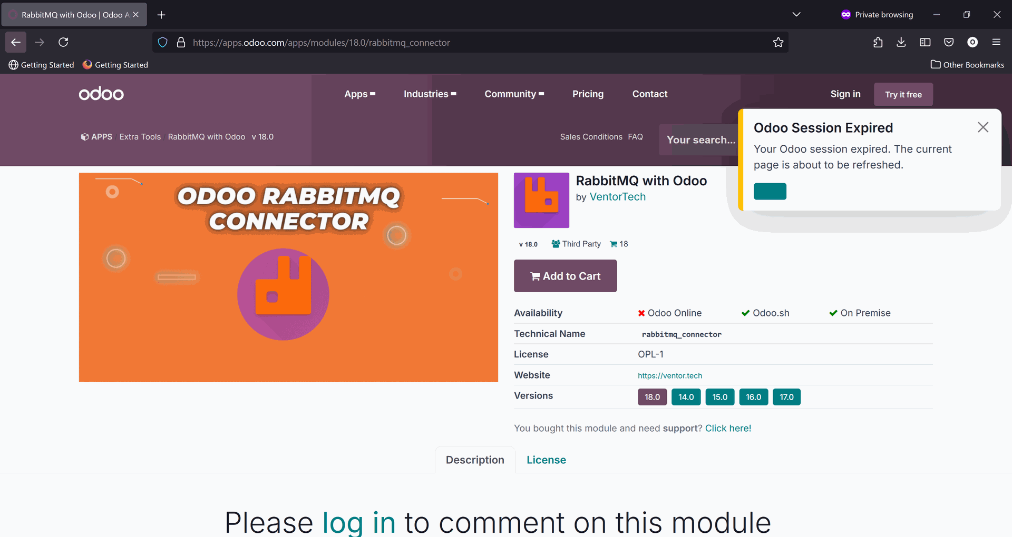Open the Firefox application menu

point(996,42)
